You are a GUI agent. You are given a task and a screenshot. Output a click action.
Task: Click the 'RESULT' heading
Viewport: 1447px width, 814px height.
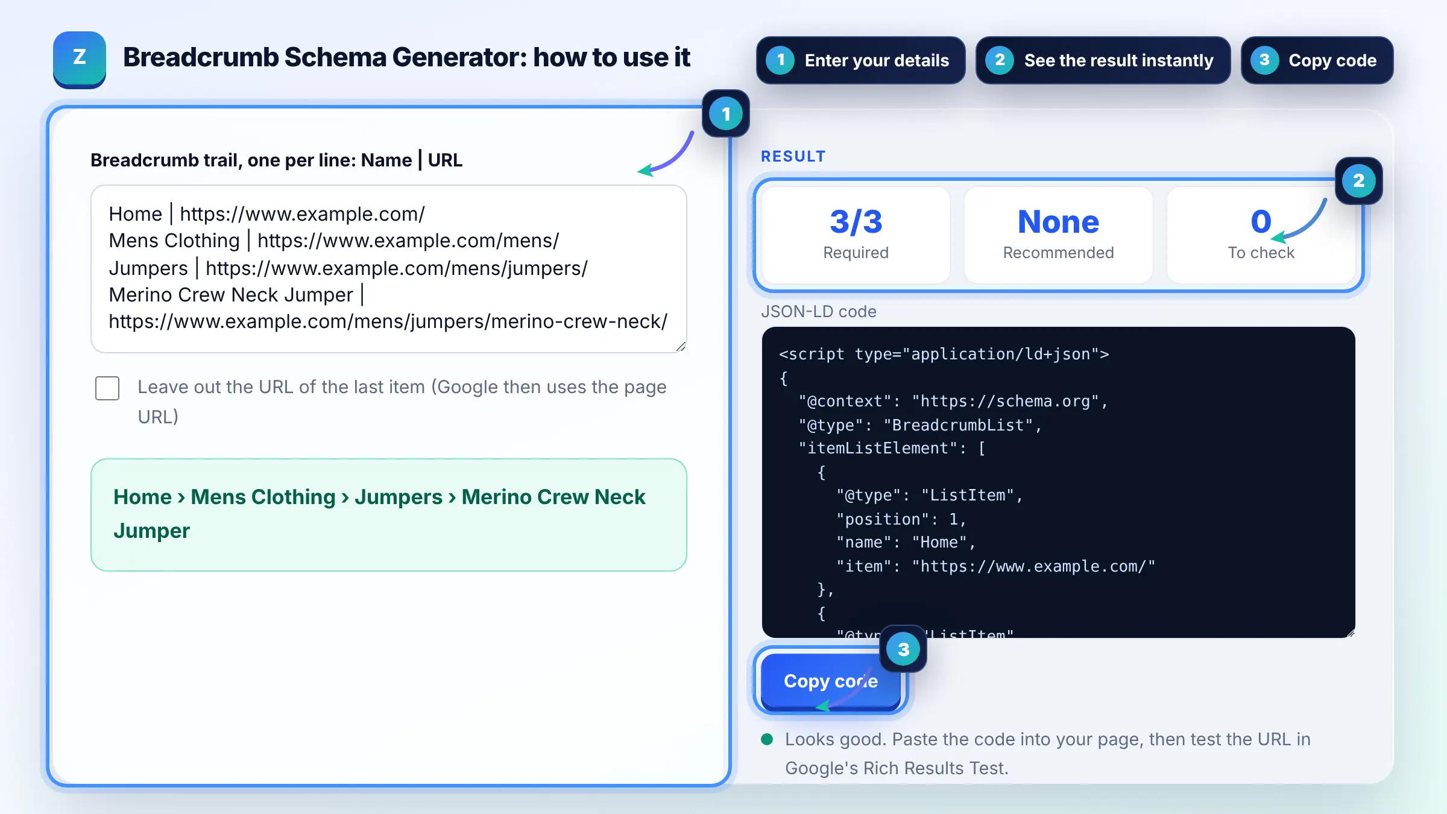793,157
